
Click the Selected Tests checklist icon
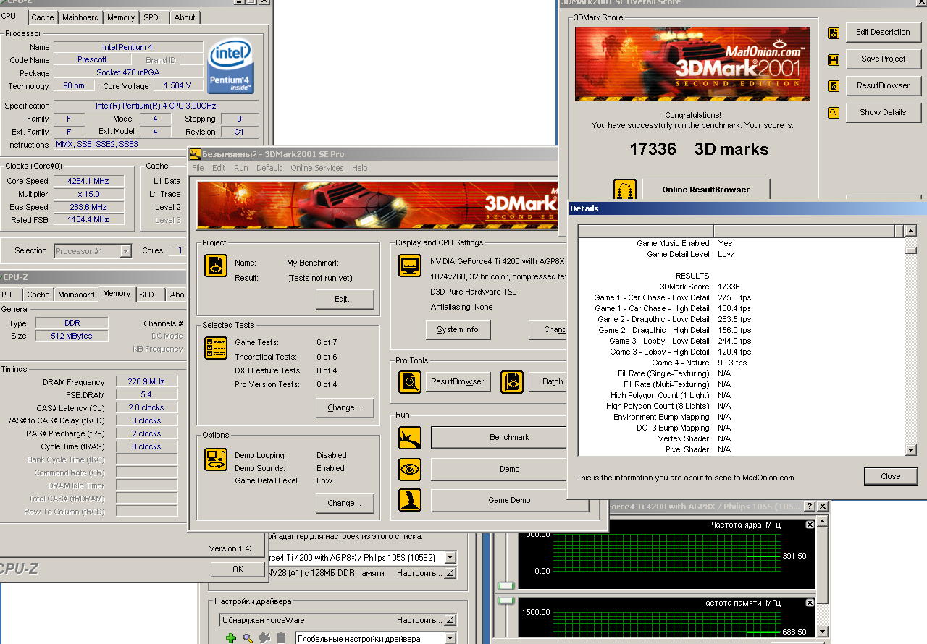[x=216, y=348]
